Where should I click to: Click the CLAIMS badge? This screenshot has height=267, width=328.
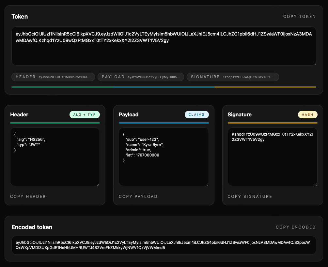coord(196,114)
